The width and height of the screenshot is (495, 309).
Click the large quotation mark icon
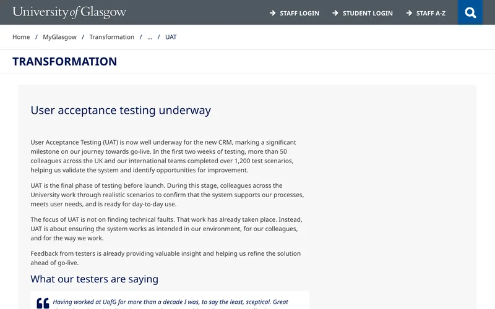point(43,303)
